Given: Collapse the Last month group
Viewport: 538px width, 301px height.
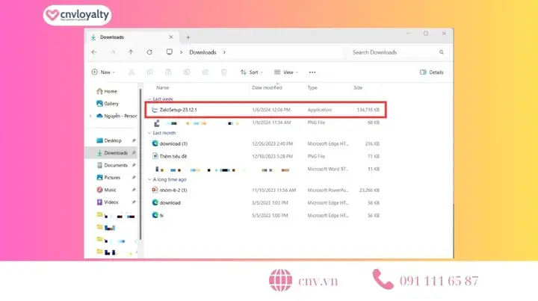Looking at the screenshot, I should coord(149,133).
